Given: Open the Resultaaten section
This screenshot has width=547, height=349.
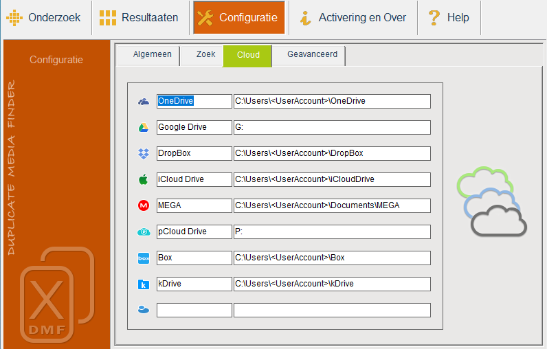Looking at the screenshot, I should (140, 17).
